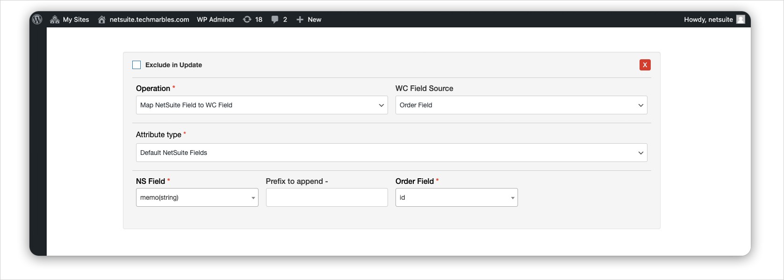Open the Order Field id selector
This screenshot has width=784, height=280.
point(456,197)
